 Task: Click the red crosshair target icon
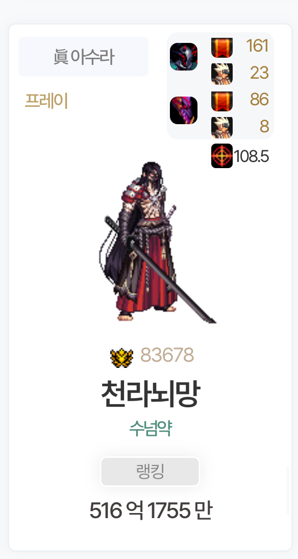(x=222, y=156)
